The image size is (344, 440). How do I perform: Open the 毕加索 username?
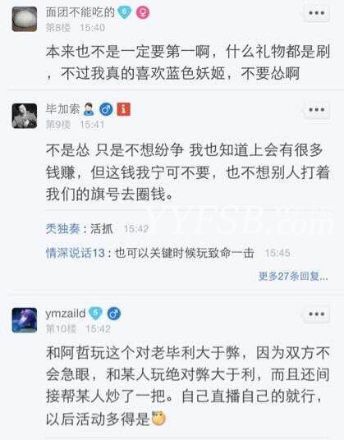tap(63, 109)
